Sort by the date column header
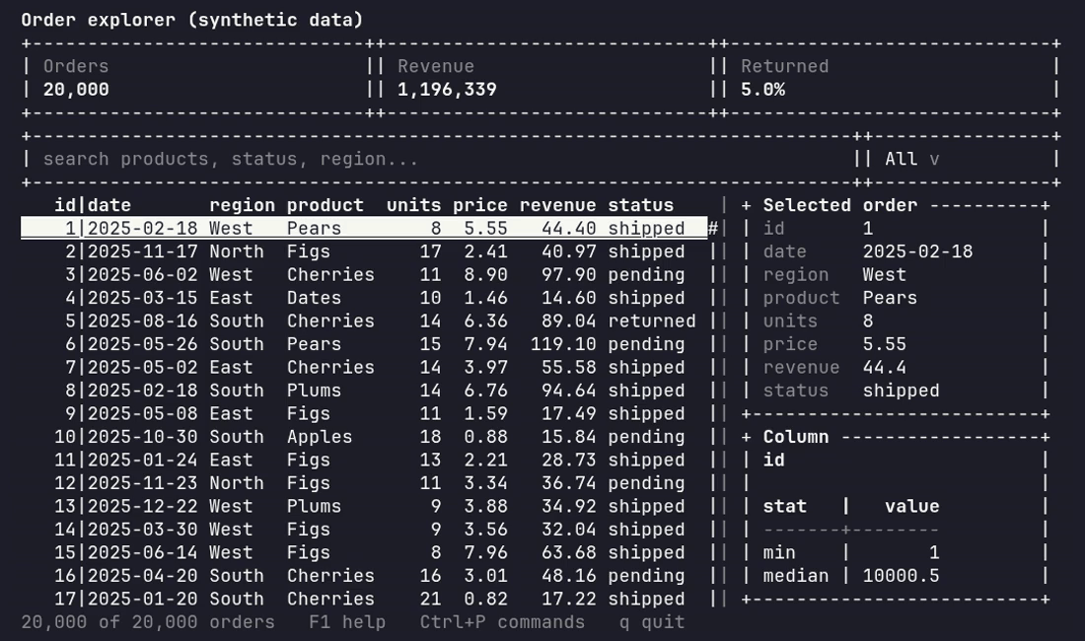 109,205
